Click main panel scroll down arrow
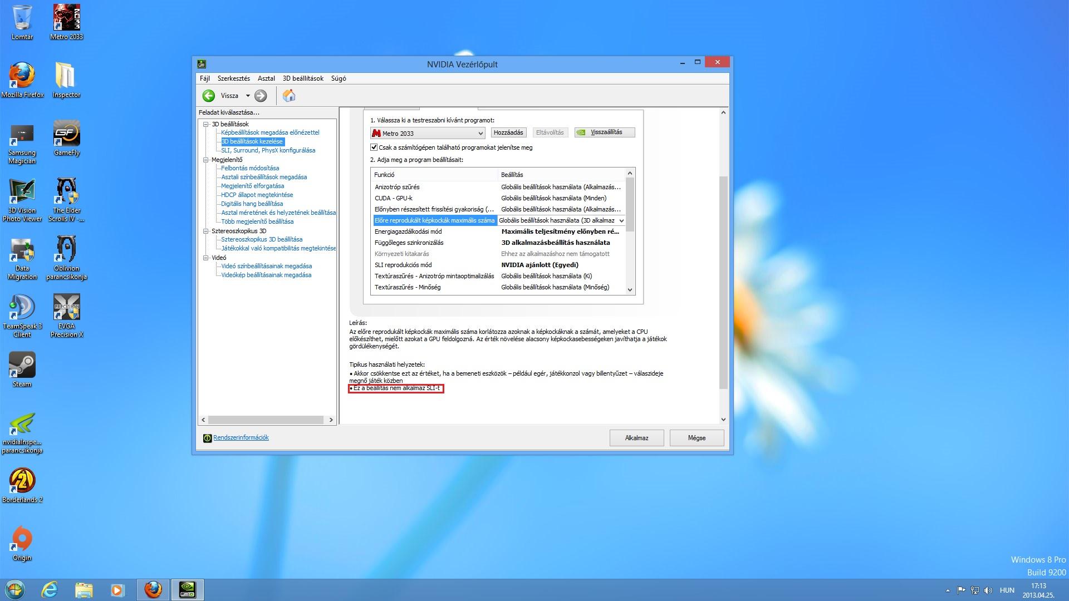The image size is (1069, 601). 723,420
